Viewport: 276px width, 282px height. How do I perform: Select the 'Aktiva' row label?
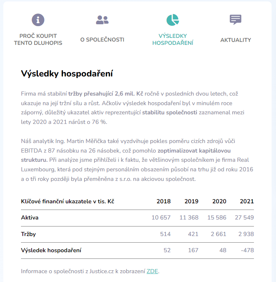click(x=30, y=218)
